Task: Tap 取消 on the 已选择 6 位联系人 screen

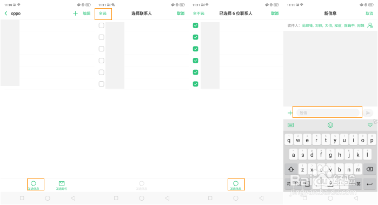Action: 275,14
